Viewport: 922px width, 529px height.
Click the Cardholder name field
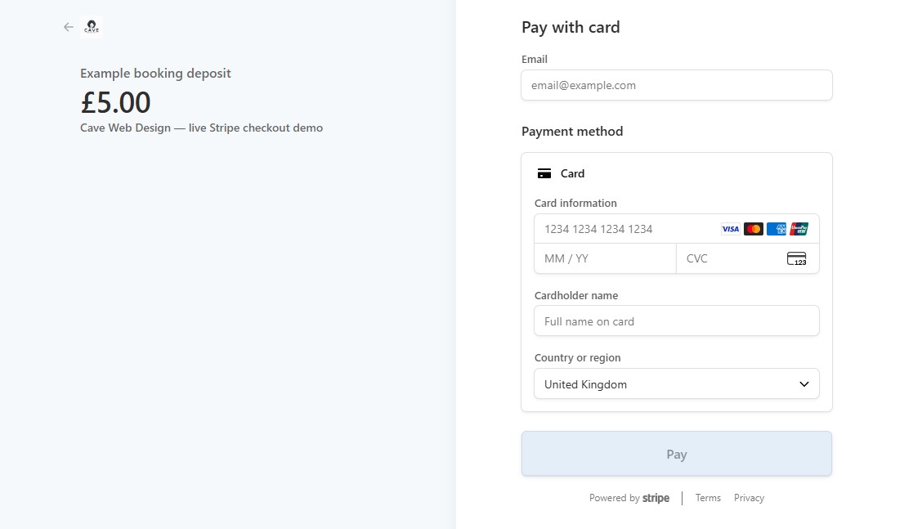click(x=676, y=321)
